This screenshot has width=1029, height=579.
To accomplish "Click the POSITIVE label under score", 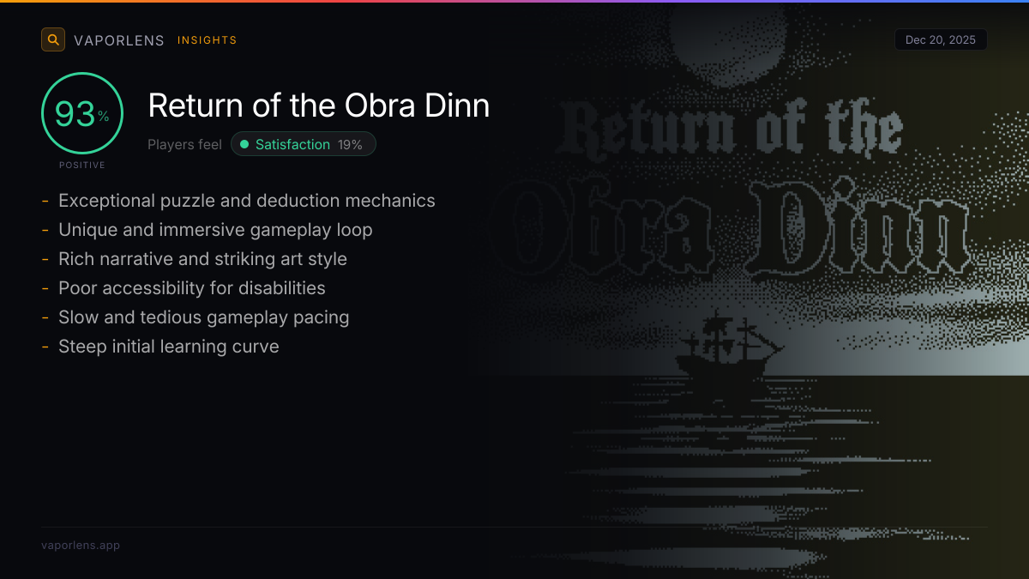I will [82, 165].
